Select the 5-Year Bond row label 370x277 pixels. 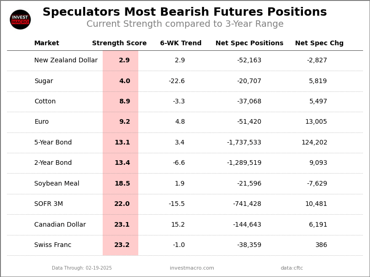point(53,143)
